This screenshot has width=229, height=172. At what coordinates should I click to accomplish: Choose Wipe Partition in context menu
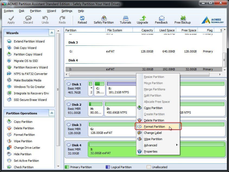click(158, 139)
